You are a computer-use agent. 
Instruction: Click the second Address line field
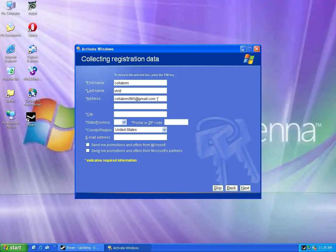(x=140, y=106)
